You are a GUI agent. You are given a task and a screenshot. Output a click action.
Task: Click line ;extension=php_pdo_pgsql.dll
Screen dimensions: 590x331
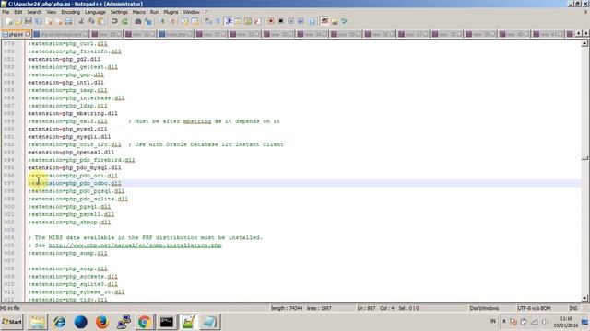click(x=77, y=191)
